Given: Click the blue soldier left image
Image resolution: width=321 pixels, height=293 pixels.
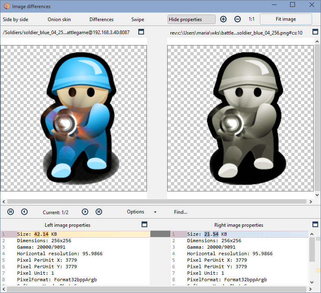Looking at the screenshot, I should [x=74, y=118].
